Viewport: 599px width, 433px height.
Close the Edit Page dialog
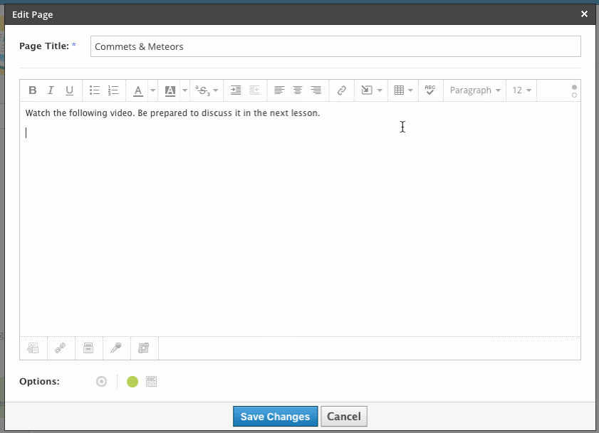[x=584, y=14]
